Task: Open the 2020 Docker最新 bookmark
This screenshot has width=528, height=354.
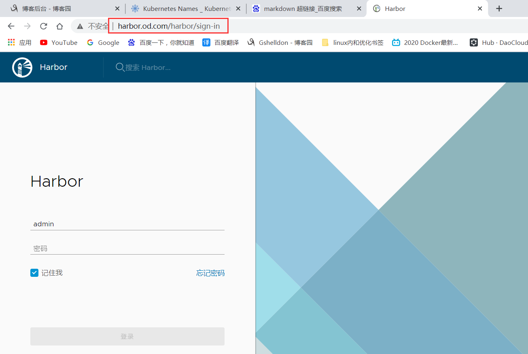Action: (425, 42)
